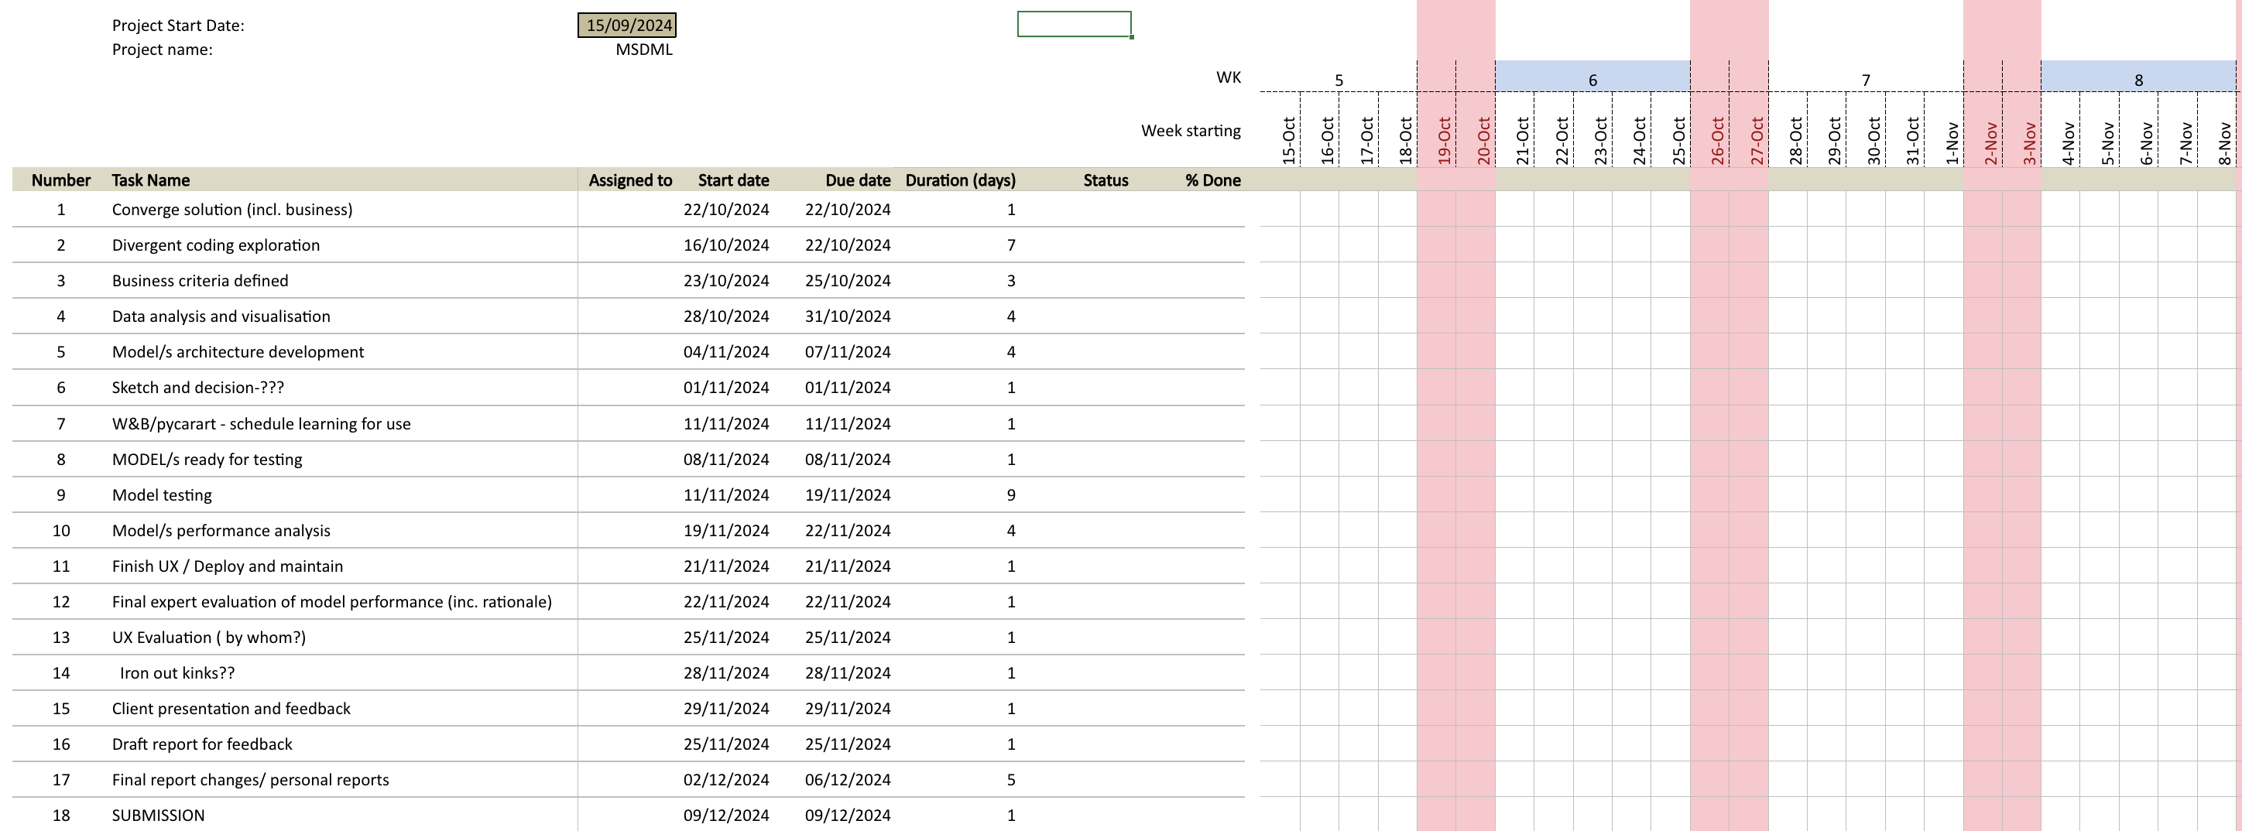2242x831 pixels.
Task: Select the 1-Nov date column header
Action: [x=1952, y=142]
